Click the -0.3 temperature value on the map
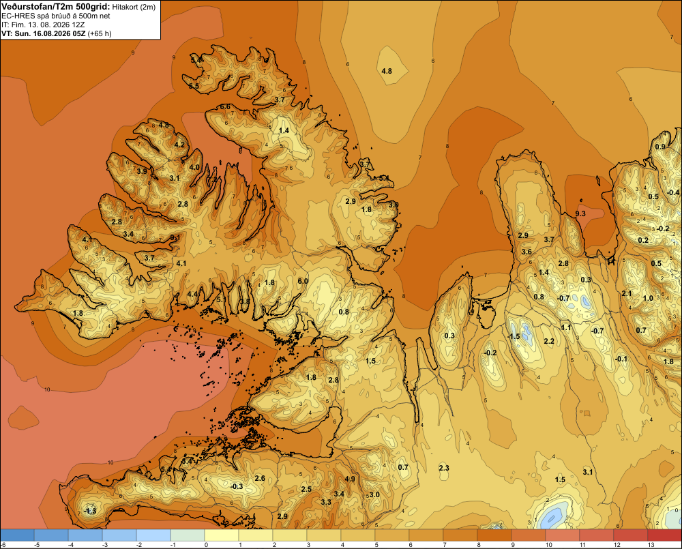This screenshot has width=682, height=549. [x=237, y=486]
